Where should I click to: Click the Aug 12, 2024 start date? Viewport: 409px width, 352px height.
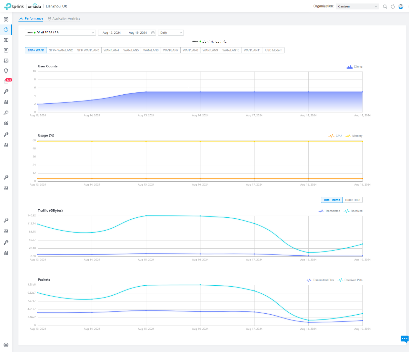tap(112, 33)
